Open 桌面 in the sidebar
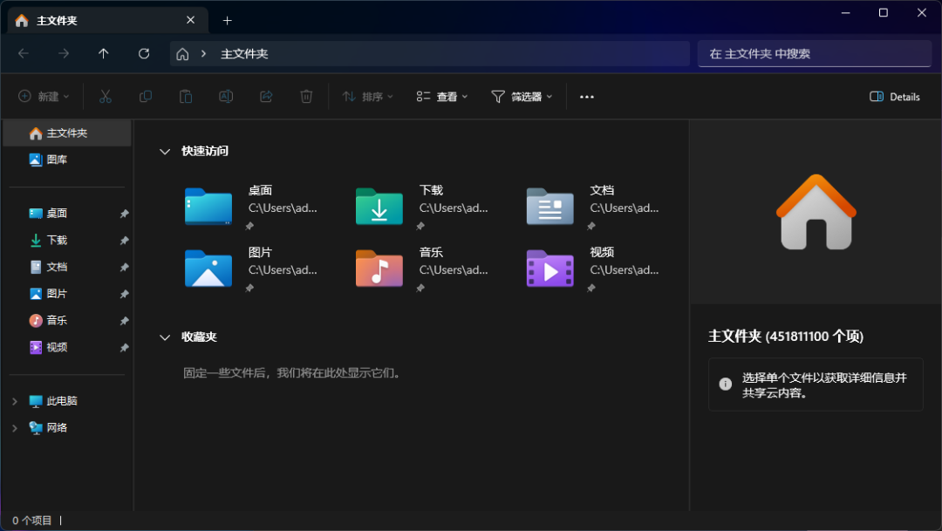Image resolution: width=942 pixels, height=531 pixels. pyautogui.click(x=67, y=214)
